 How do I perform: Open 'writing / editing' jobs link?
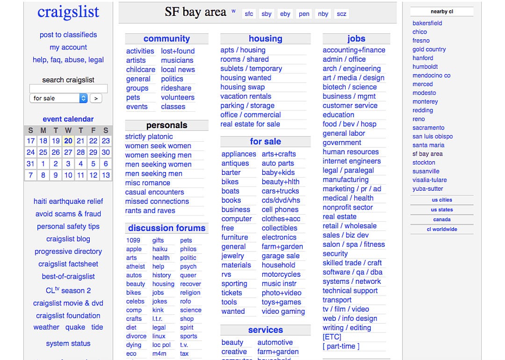click(347, 328)
